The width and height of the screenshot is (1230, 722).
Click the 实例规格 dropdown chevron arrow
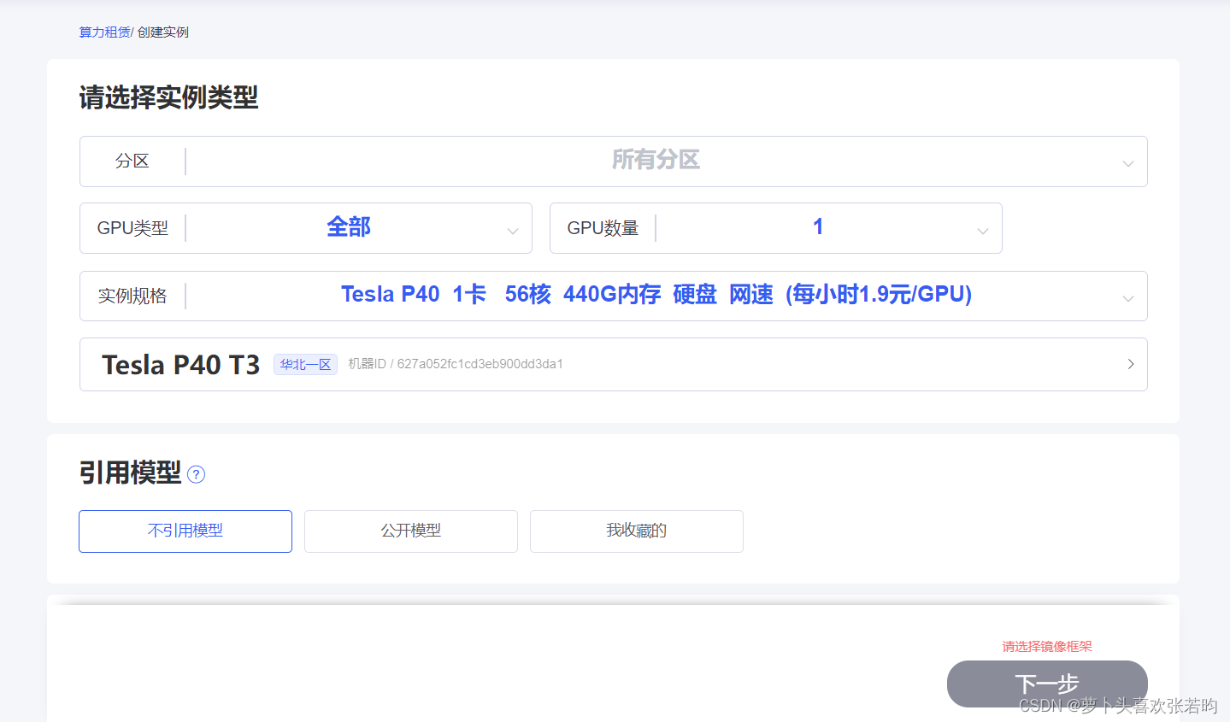point(1128,298)
